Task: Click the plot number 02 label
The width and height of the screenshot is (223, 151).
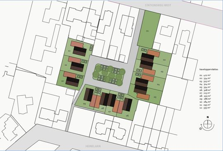Action: pyautogui.click(x=164, y=60)
